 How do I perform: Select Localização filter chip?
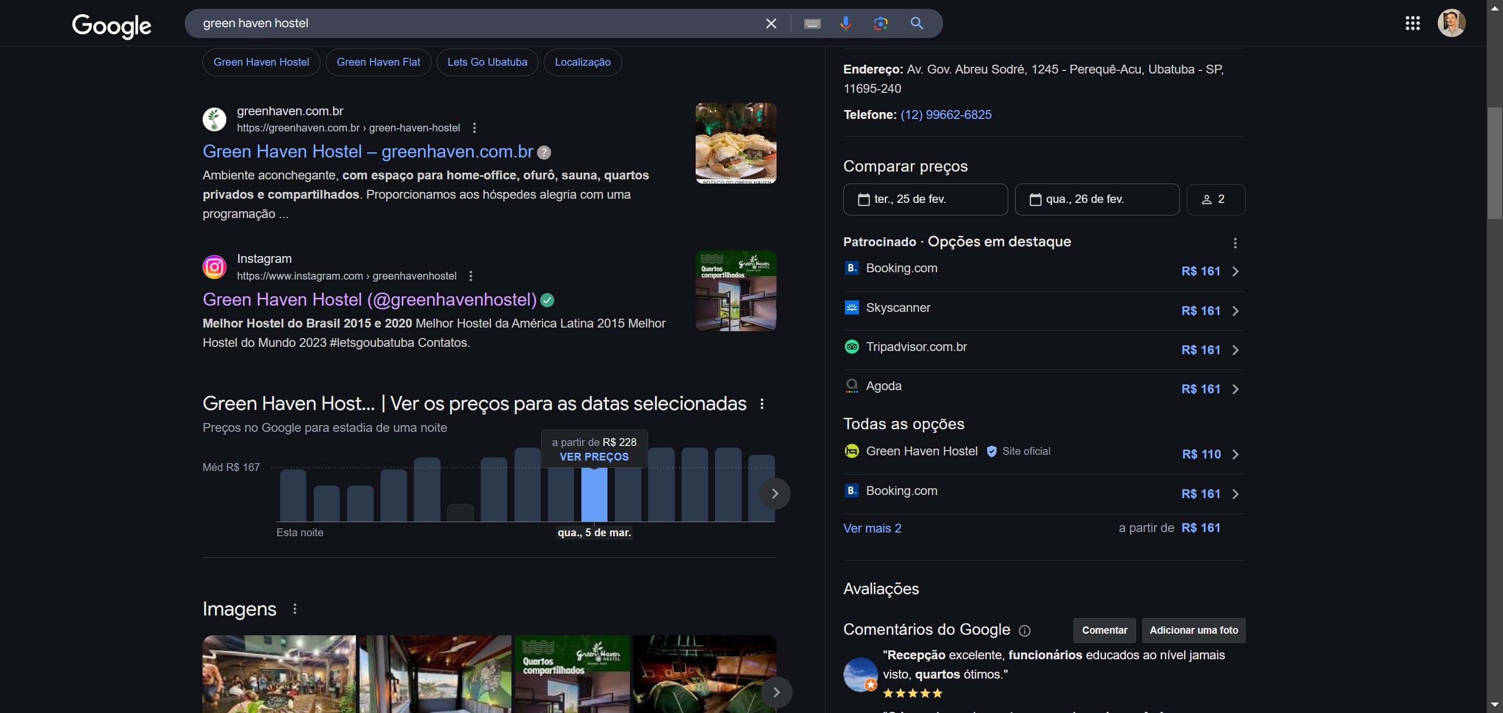tap(582, 63)
